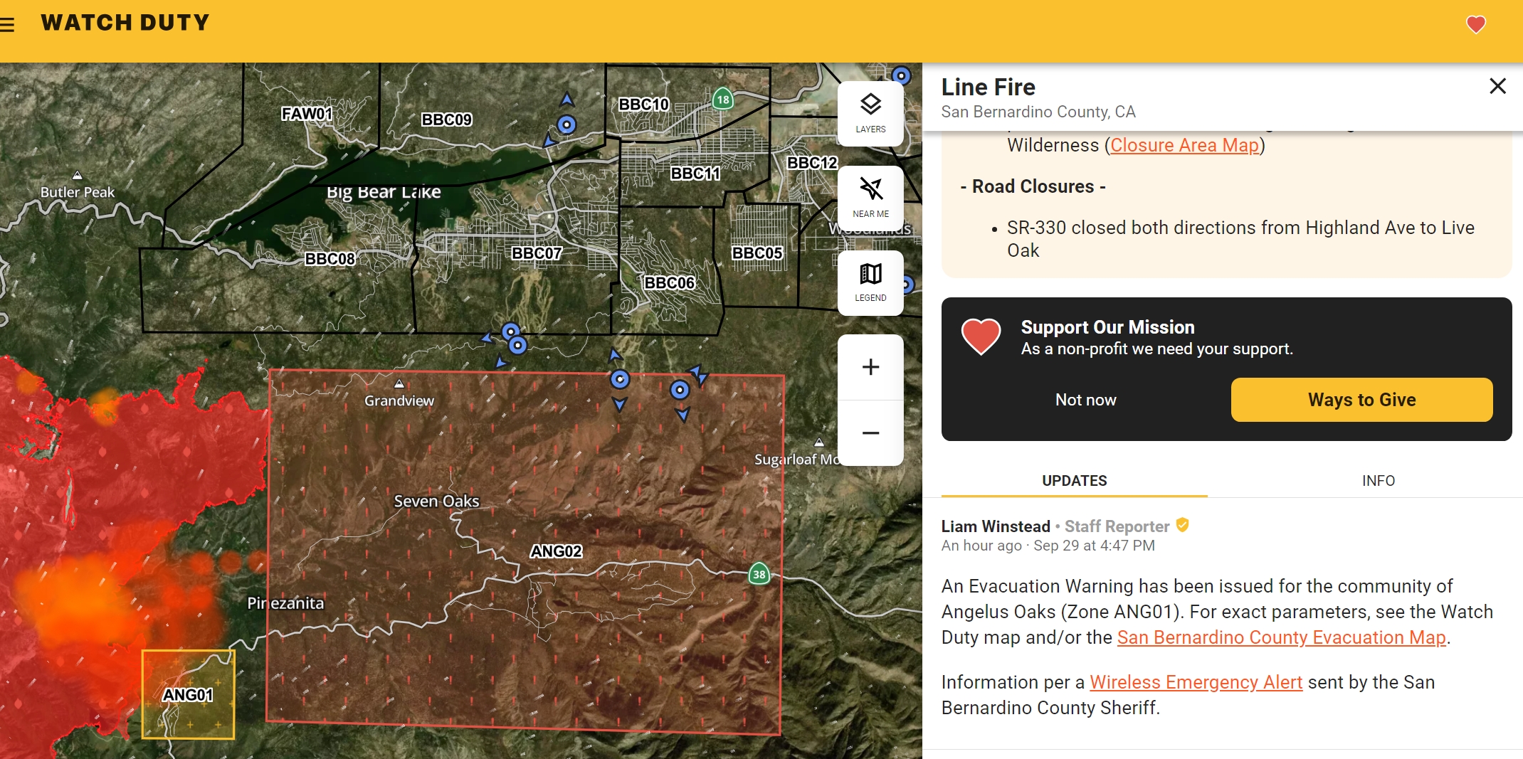Screen dimensions: 1523x759
Task: Click the Highway 38 shield marker
Action: pyautogui.click(x=759, y=574)
